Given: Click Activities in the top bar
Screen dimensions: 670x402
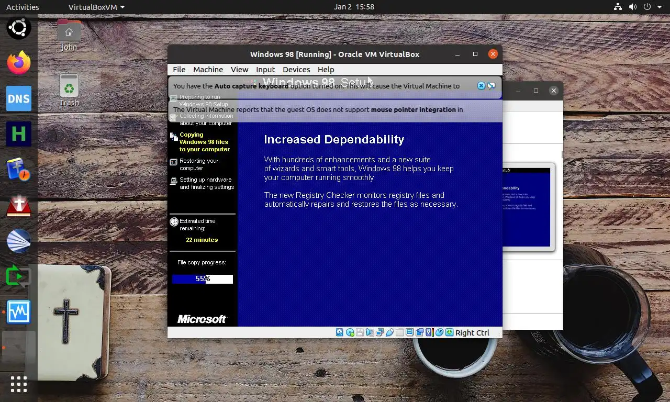Looking at the screenshot, I should [23, 7].
